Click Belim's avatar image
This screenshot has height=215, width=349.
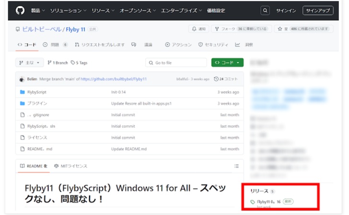(x=22, y=79)
